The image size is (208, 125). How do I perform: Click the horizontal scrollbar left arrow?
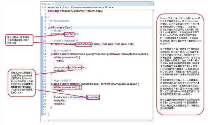[x=49, y=120]
